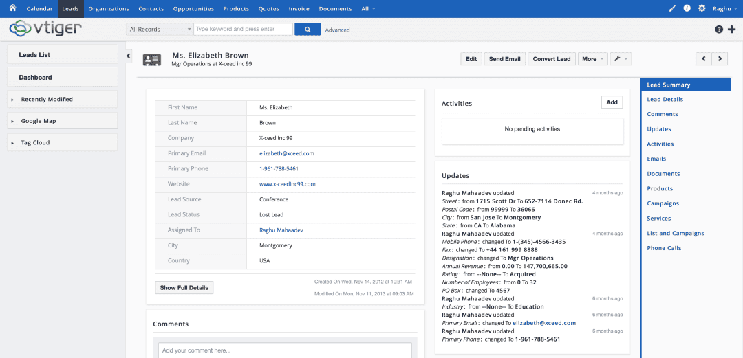The image size is (743, 358).
Task: Expand the Recently Modified section
Action: coord(47,99)
